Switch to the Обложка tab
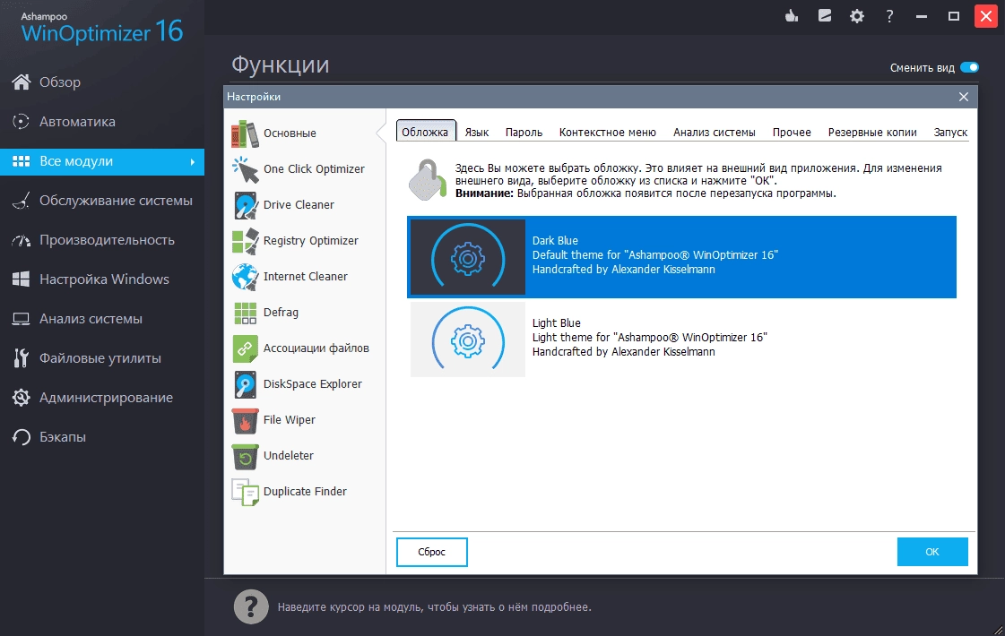The width and height of the screenshot is (1005, 636). point(425,132)
